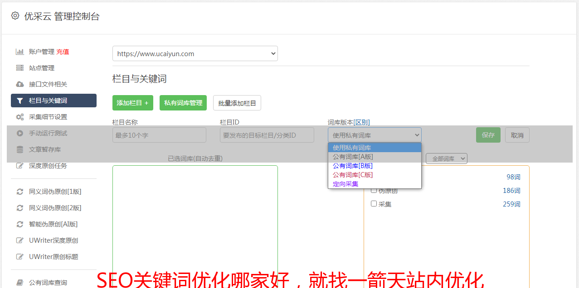Click the refresh icon for 同义词伪原创[1版]
The height and width of the screenshot is (288, 579).
coord(20,192)
